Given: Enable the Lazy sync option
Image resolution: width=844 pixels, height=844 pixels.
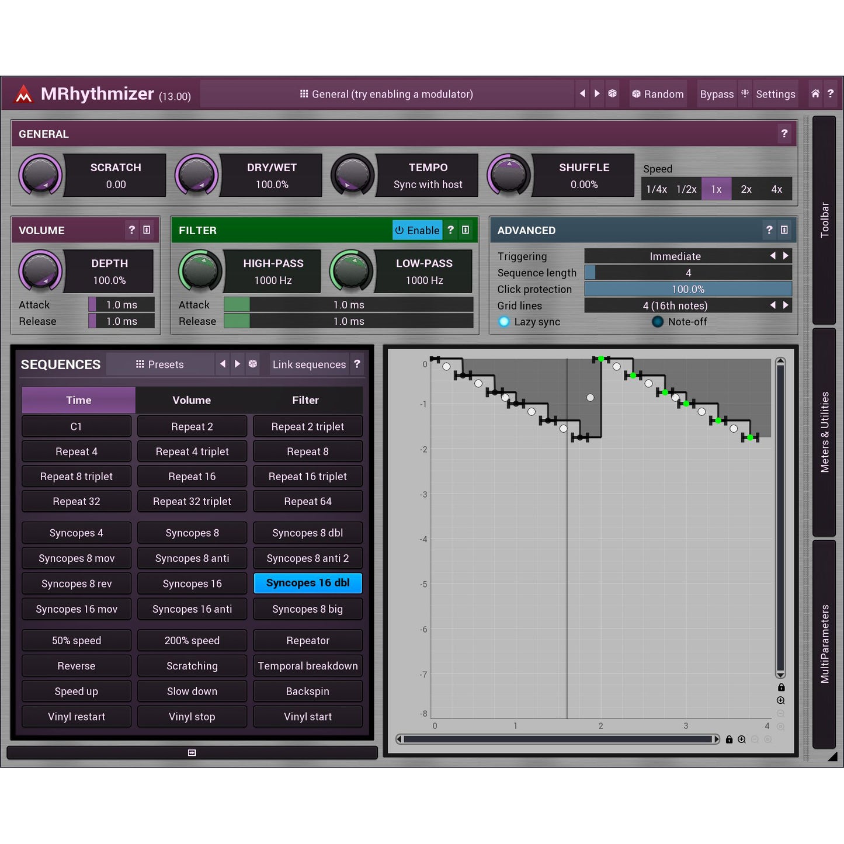Looking at the screenshot, I should tap(504, 322).
